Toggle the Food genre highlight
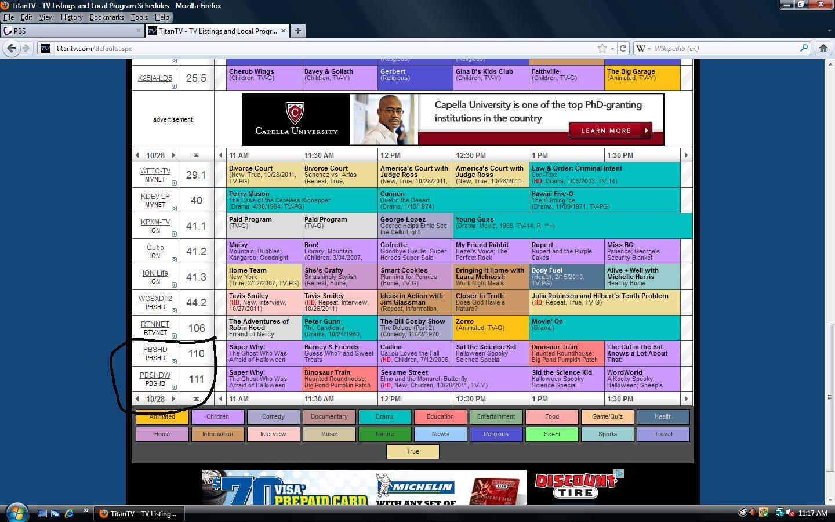835x522 pixels. (x=551, y=416)
